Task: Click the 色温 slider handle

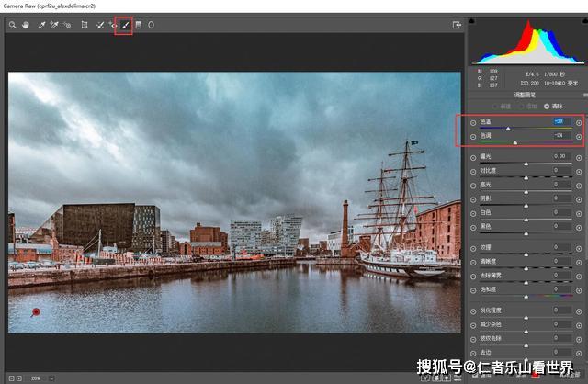Action: point(508,129)
